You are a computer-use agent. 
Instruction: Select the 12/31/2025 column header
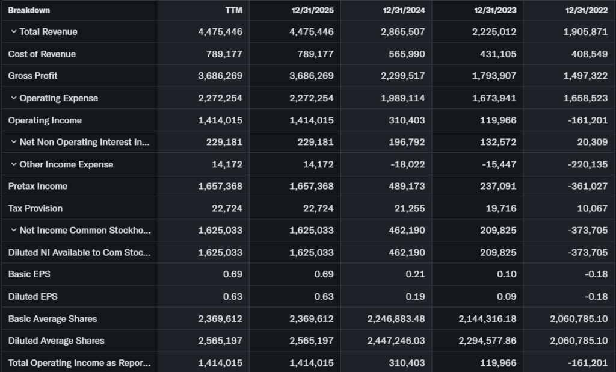tap(313, 10)
